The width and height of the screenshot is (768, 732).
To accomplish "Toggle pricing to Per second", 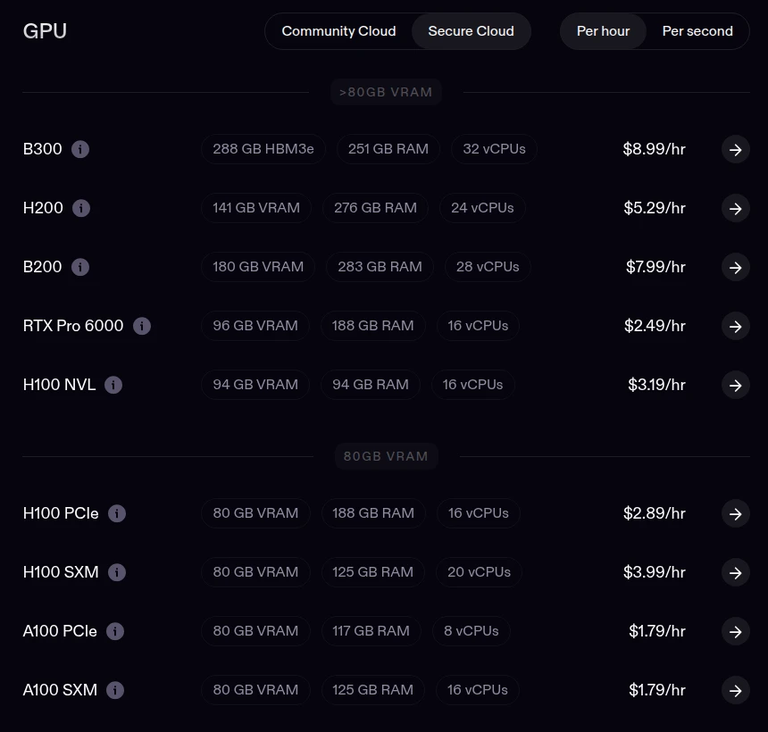I will (697, 31).
